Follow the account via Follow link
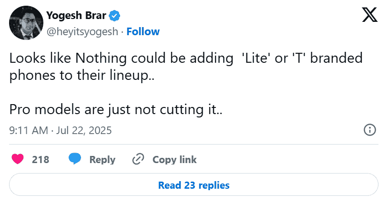 [x=143, y=32]
